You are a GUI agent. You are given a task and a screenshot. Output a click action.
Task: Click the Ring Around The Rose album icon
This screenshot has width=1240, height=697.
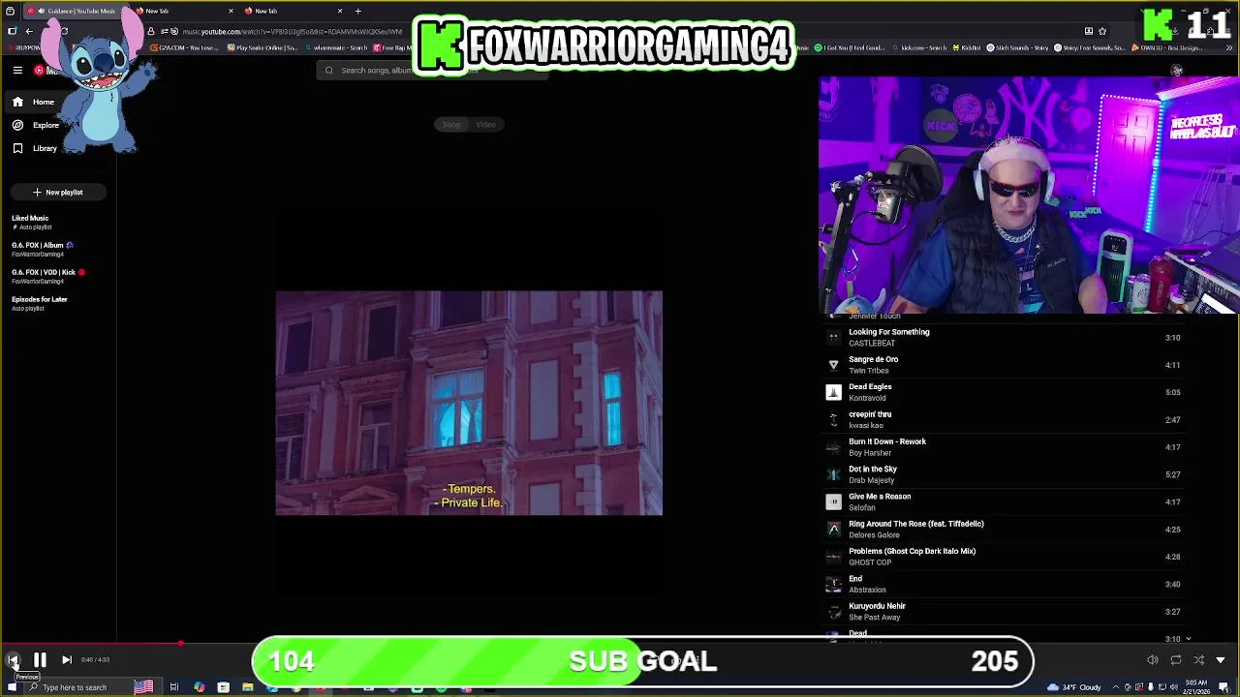point(833,530)
